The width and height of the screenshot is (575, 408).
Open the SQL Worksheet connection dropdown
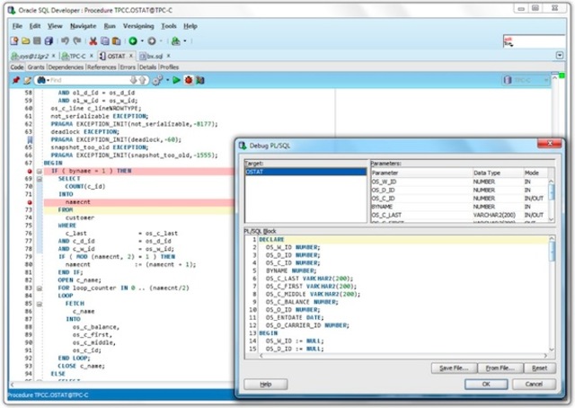pos(185,41)
